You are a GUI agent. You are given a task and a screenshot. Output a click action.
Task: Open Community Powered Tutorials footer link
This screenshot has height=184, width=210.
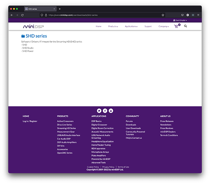pyautogui.click(x=136, y=133)
